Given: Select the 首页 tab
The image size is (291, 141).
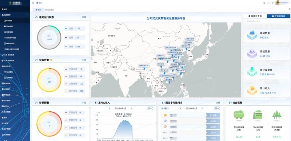Looking at the screenshot, I should 39,10.
